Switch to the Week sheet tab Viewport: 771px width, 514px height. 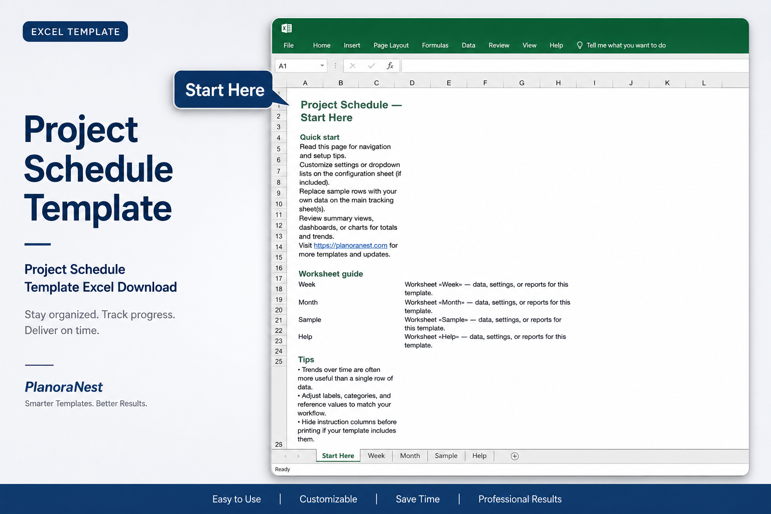(376, 456)
